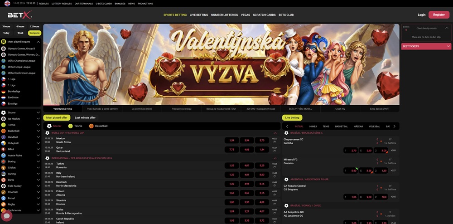
Task: Select the 3 hours time filter
Action: (6, 26)
